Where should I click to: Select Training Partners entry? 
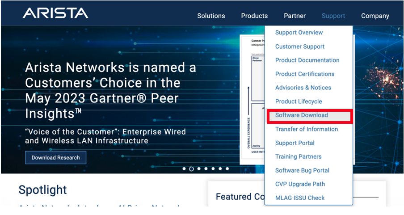pyautogui.click(x=298, y=157)
